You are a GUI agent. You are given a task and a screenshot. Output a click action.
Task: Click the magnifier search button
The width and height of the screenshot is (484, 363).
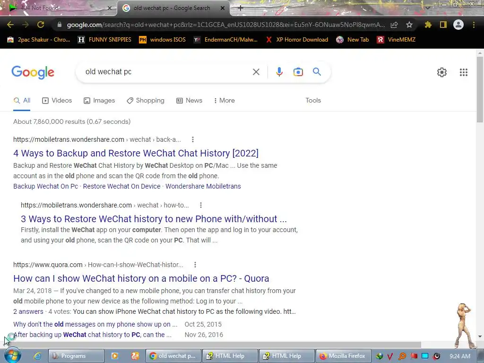(x=317, y=72)
